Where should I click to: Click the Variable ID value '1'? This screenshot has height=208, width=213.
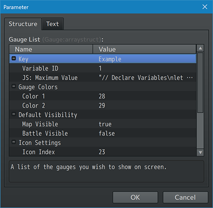coord(100,68)
